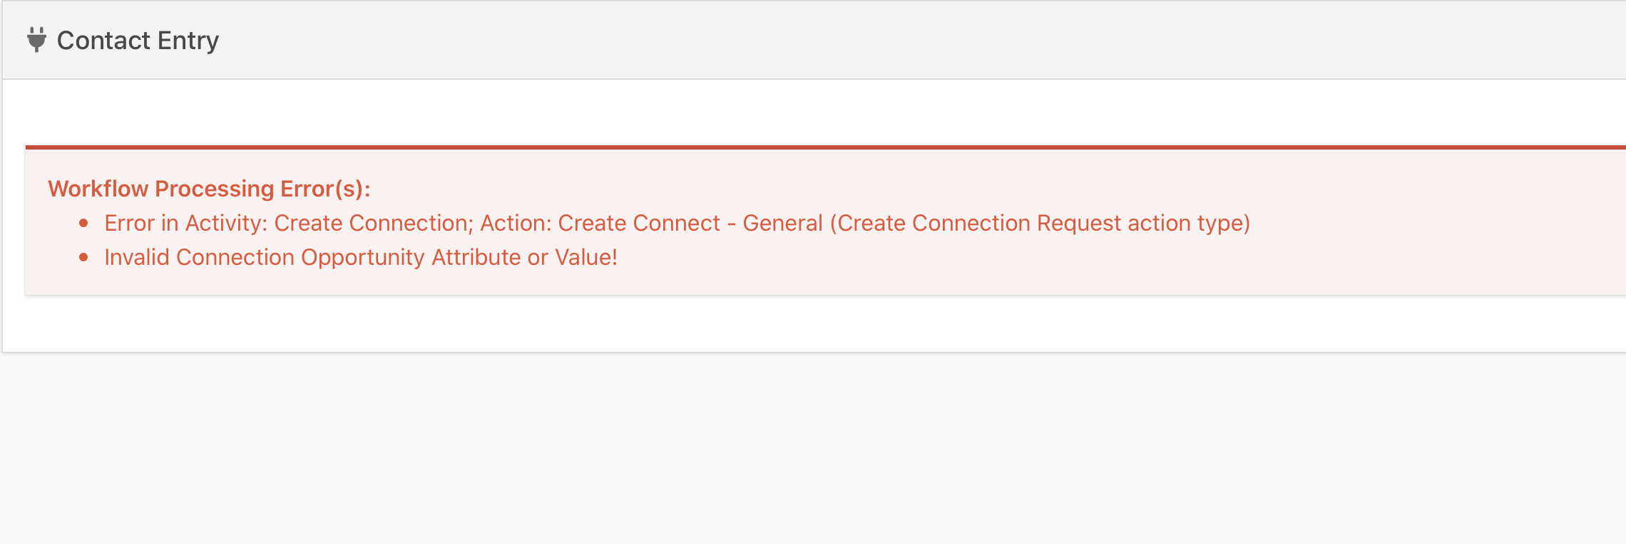The height and width of the screenshot is (544, 1626).
Task: Click empty space inside the pink error alert
Action: click(1070, 263)
